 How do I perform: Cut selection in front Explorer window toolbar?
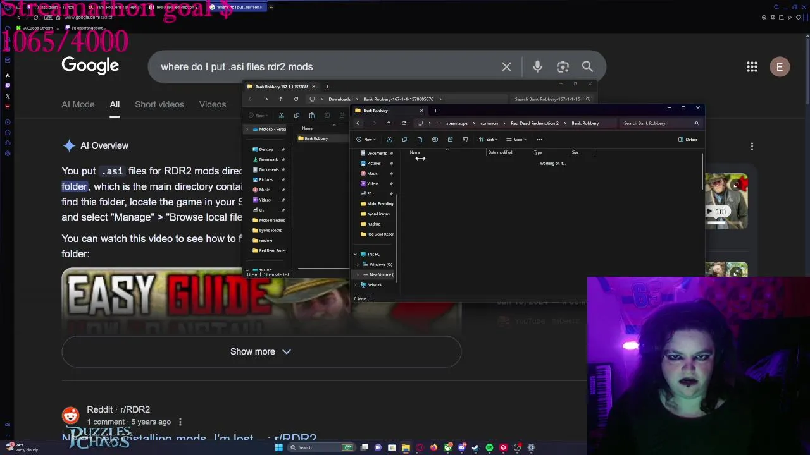(x=389, y=140)
